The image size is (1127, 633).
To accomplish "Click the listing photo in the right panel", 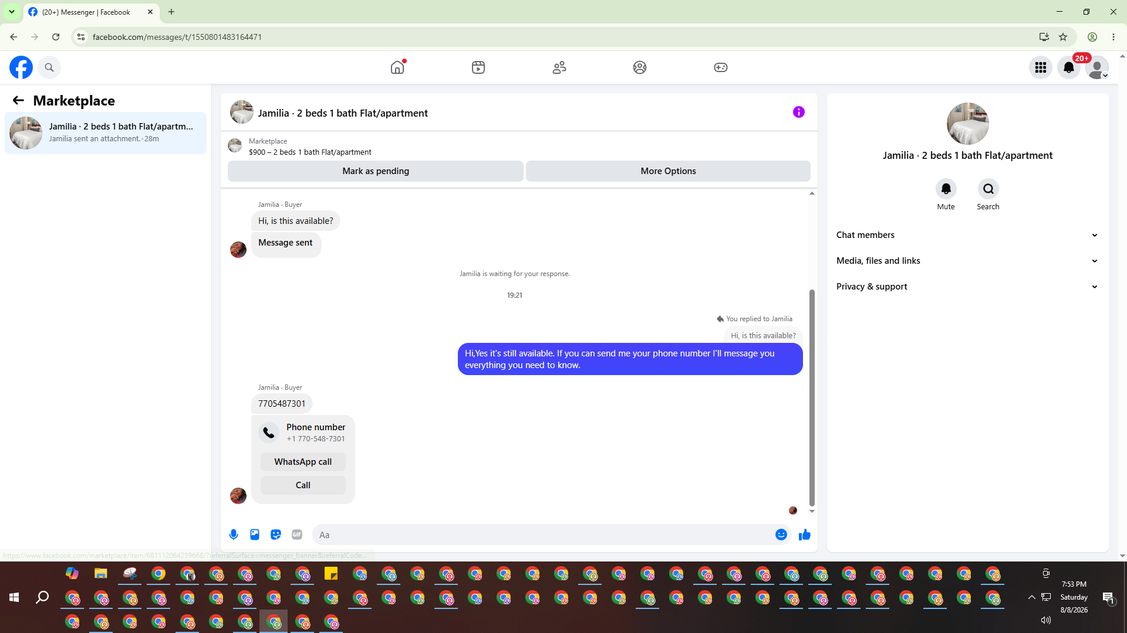I will (x=968, y=124).
